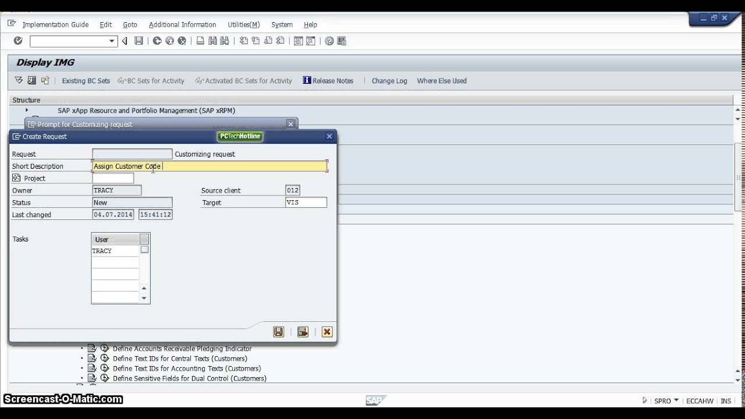
Task: Open the Goto menu
Action: pos(130,24)
